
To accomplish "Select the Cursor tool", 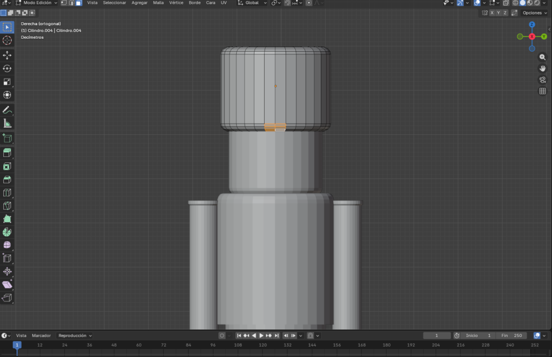I will pyautogui.click(x=7, y=40).
